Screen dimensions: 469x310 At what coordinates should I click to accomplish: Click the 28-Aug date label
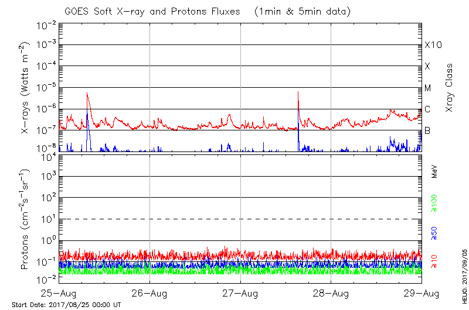[x=331, y=292]
